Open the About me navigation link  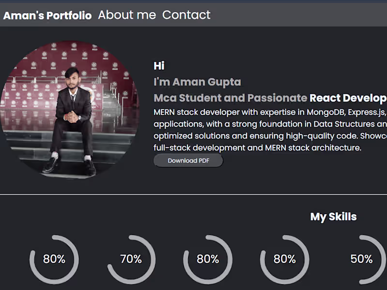point(127,15)
